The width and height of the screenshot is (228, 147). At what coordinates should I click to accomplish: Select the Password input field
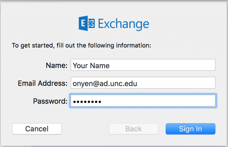pyautogui.click(x=143, y=101)
